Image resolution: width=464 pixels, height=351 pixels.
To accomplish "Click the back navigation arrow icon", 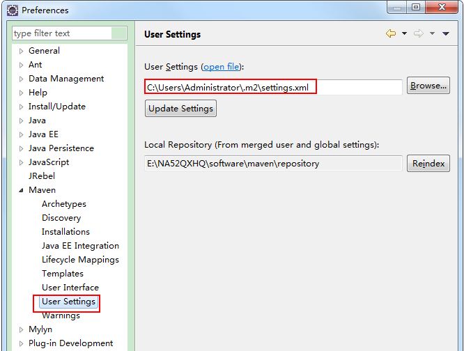I will pos(391,33).
